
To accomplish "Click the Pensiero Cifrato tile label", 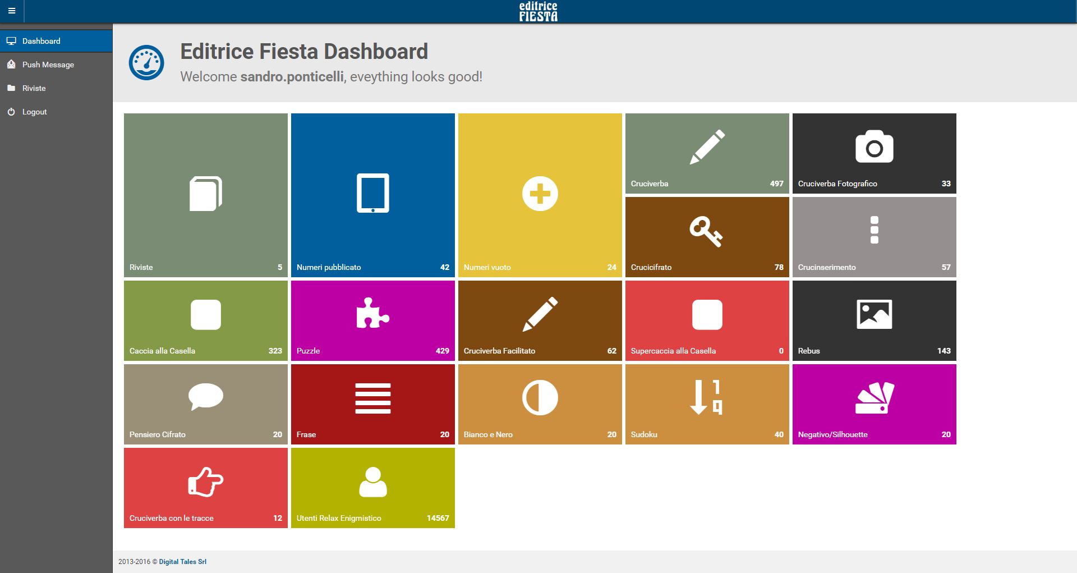I will (x=158, y=434).
